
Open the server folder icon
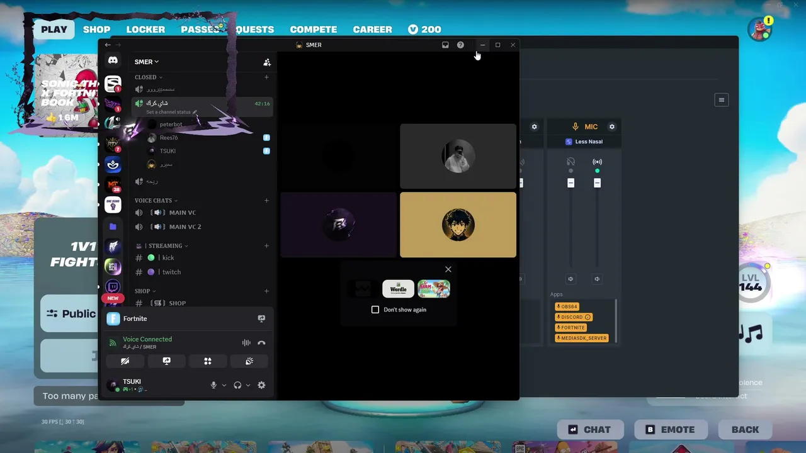pyautogui.click(x=113, y=226)
